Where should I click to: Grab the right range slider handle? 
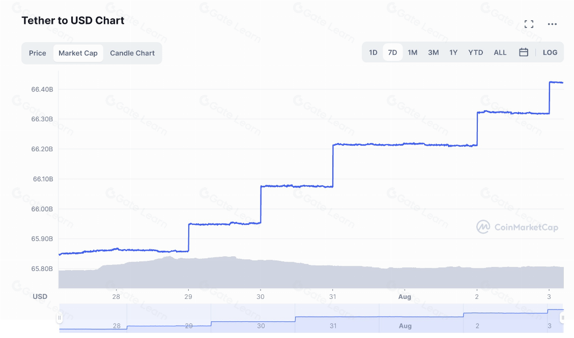[562, 318]
